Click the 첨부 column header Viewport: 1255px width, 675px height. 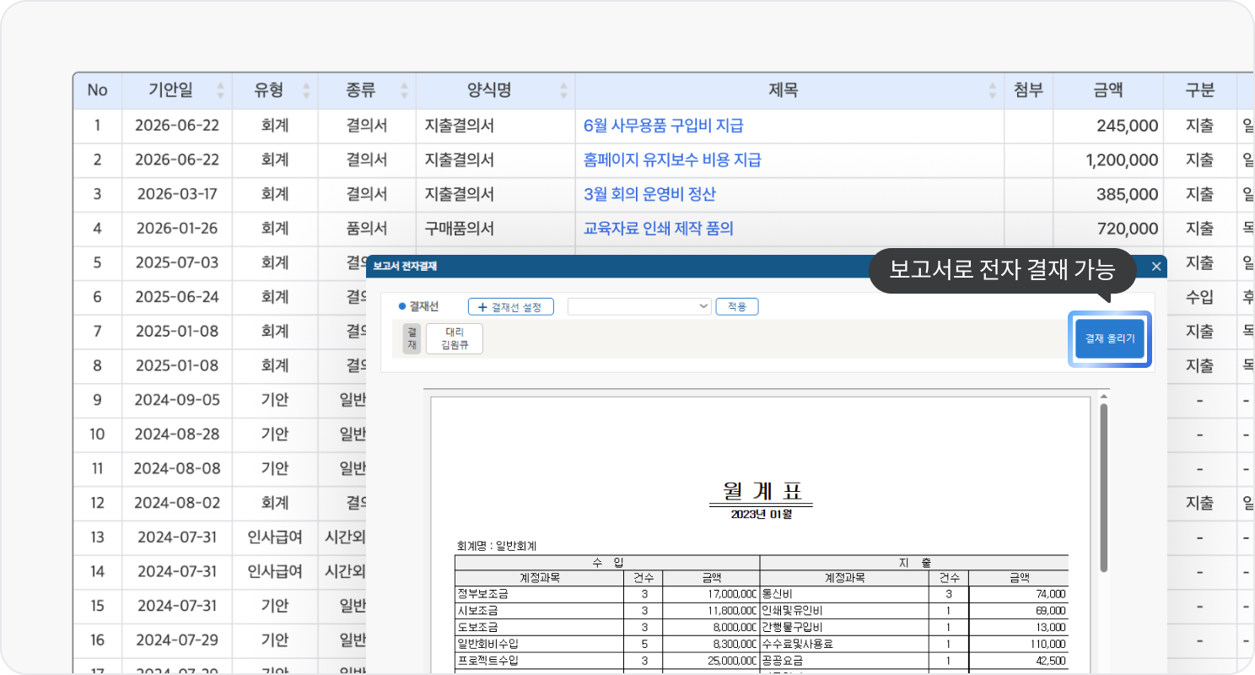click(x=1028, y=90)
